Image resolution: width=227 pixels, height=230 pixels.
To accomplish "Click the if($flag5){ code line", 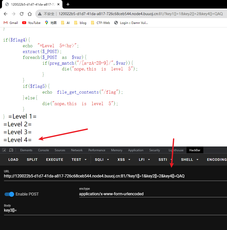I will click(36, 86).
